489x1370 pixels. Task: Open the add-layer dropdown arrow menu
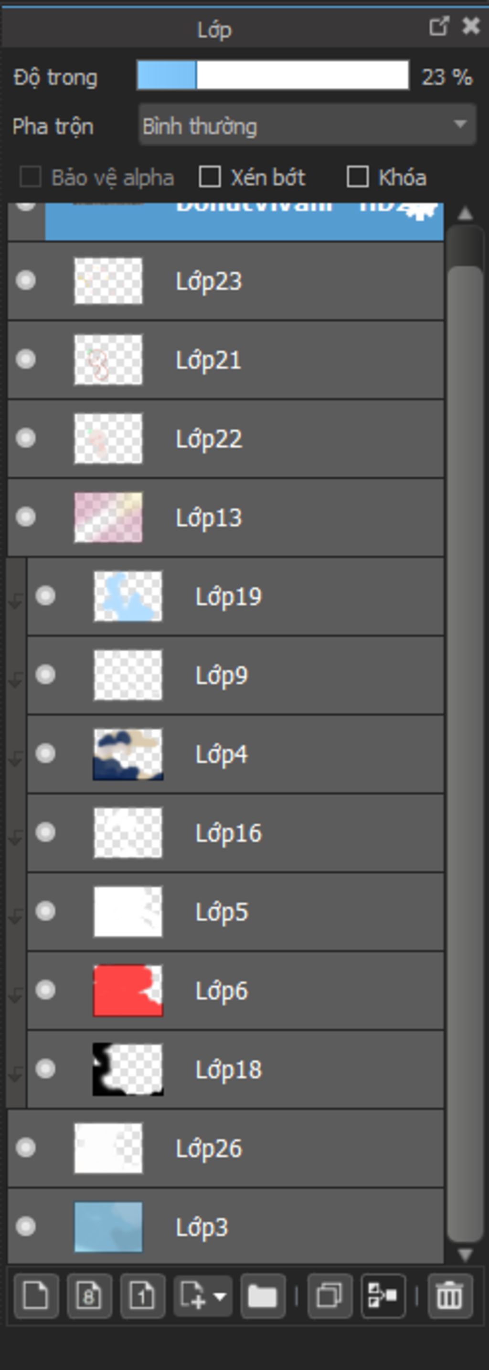219,1296
